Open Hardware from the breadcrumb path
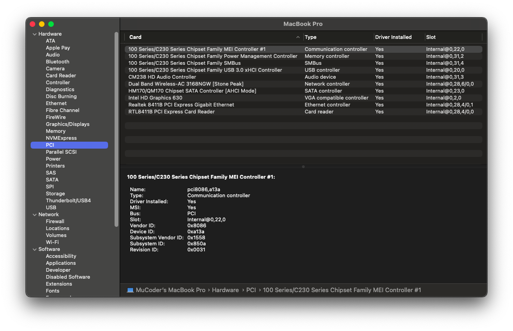 click(225, 290)
